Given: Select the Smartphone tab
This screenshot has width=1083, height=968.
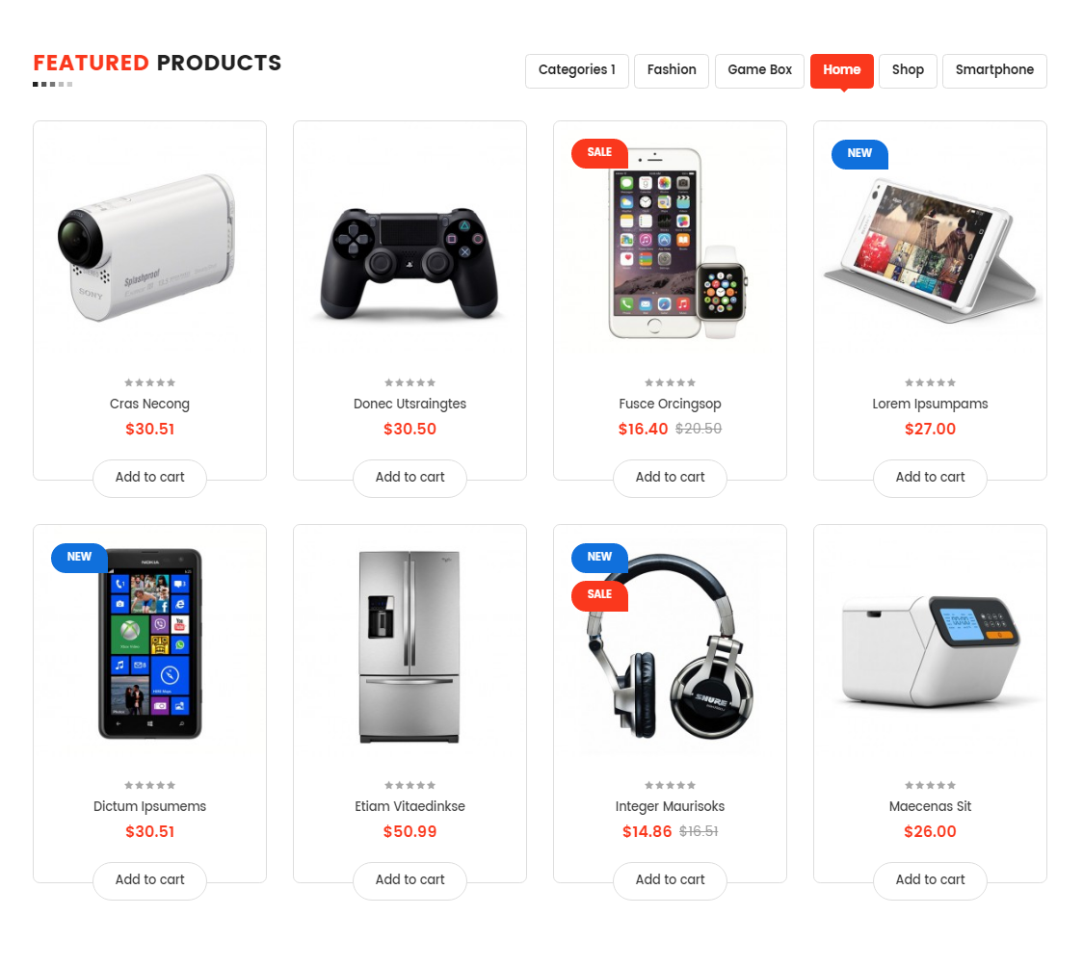Looking at the screenshot, I should coord(994,70).
